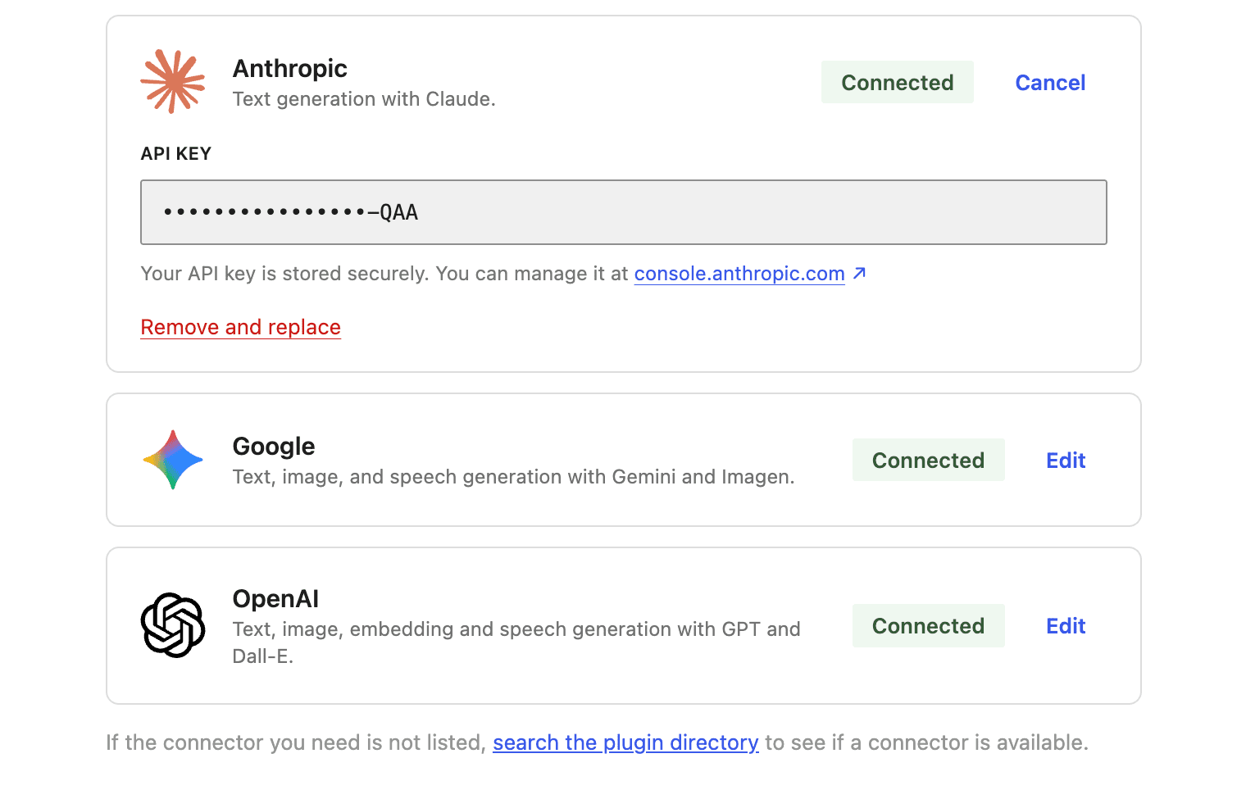
Task: Click the Anthropic heading text
Action: (290, 68)
